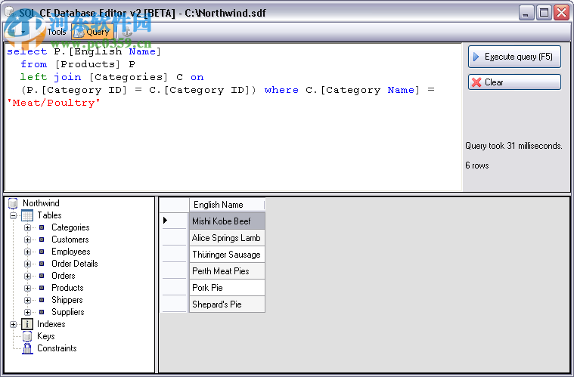Viewport: 574px width, 377px height.
Task: Expand the Orders table node
Action: [27, 276]
